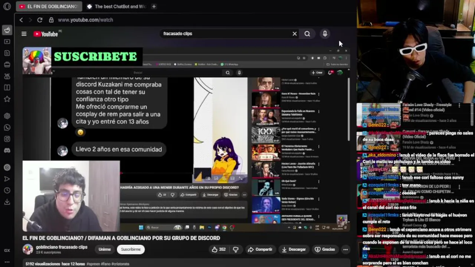Start voice search with microphone
This screenshot has width=475, height=267.
coord(325,34)
